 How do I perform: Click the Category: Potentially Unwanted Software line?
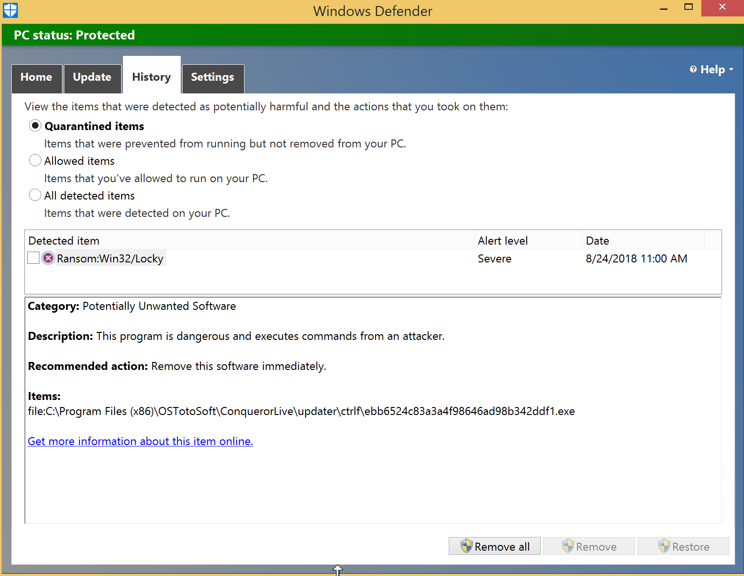tap(132, 306)
